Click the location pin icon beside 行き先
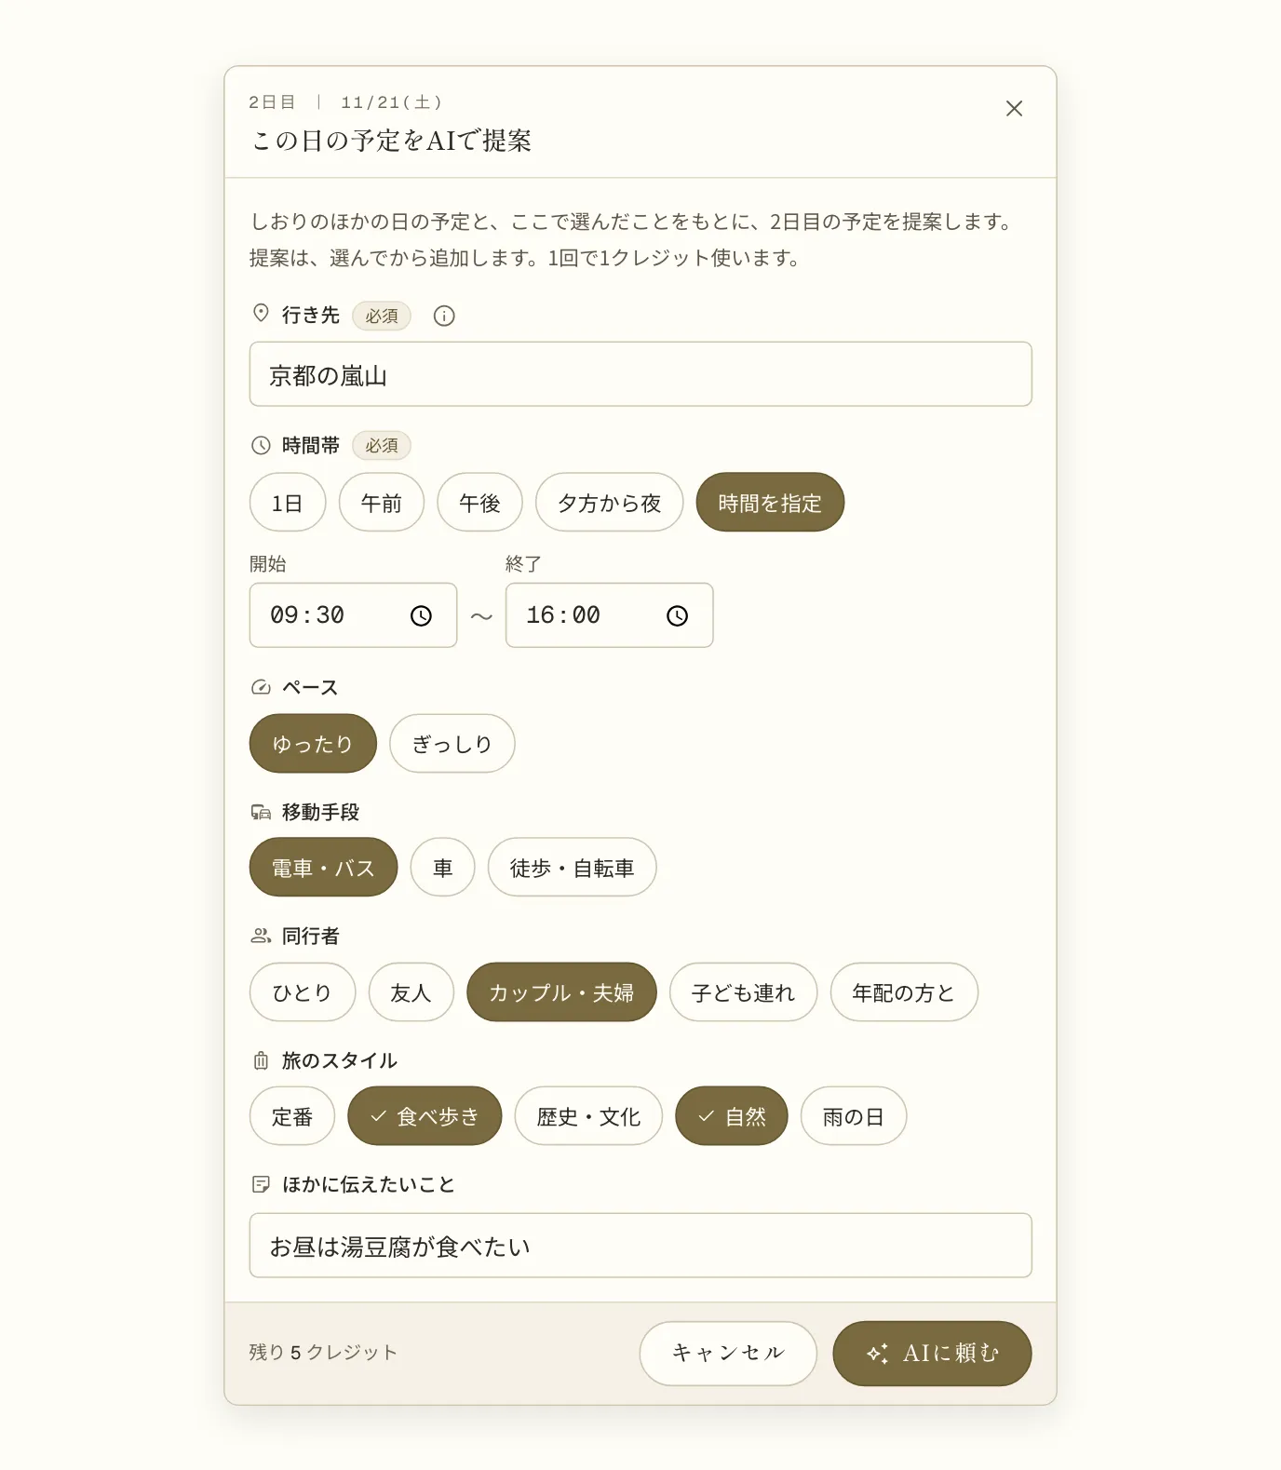The width and height of the screenshot is (1281, 1470). (261, 314)
